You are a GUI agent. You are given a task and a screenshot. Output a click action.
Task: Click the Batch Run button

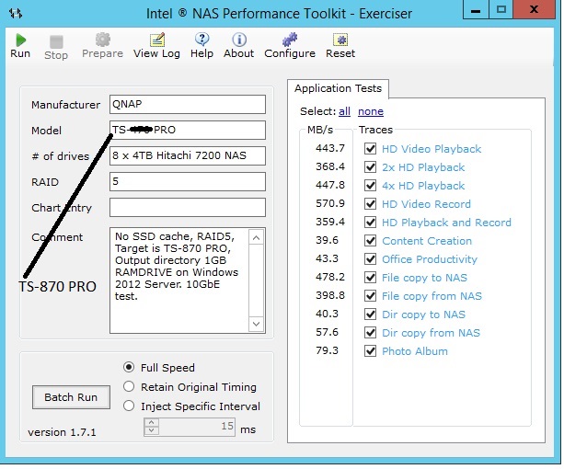click(x=71, y=397)
